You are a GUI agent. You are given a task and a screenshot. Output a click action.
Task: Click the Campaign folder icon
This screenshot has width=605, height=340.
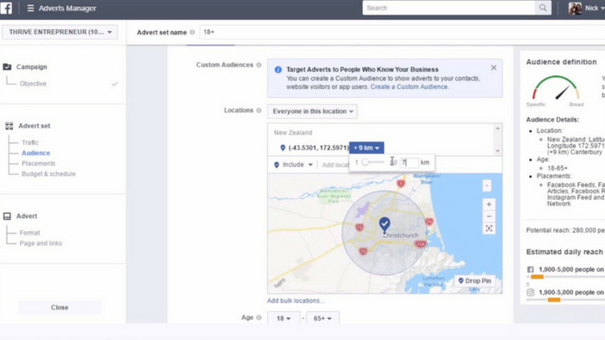(7, 66)
